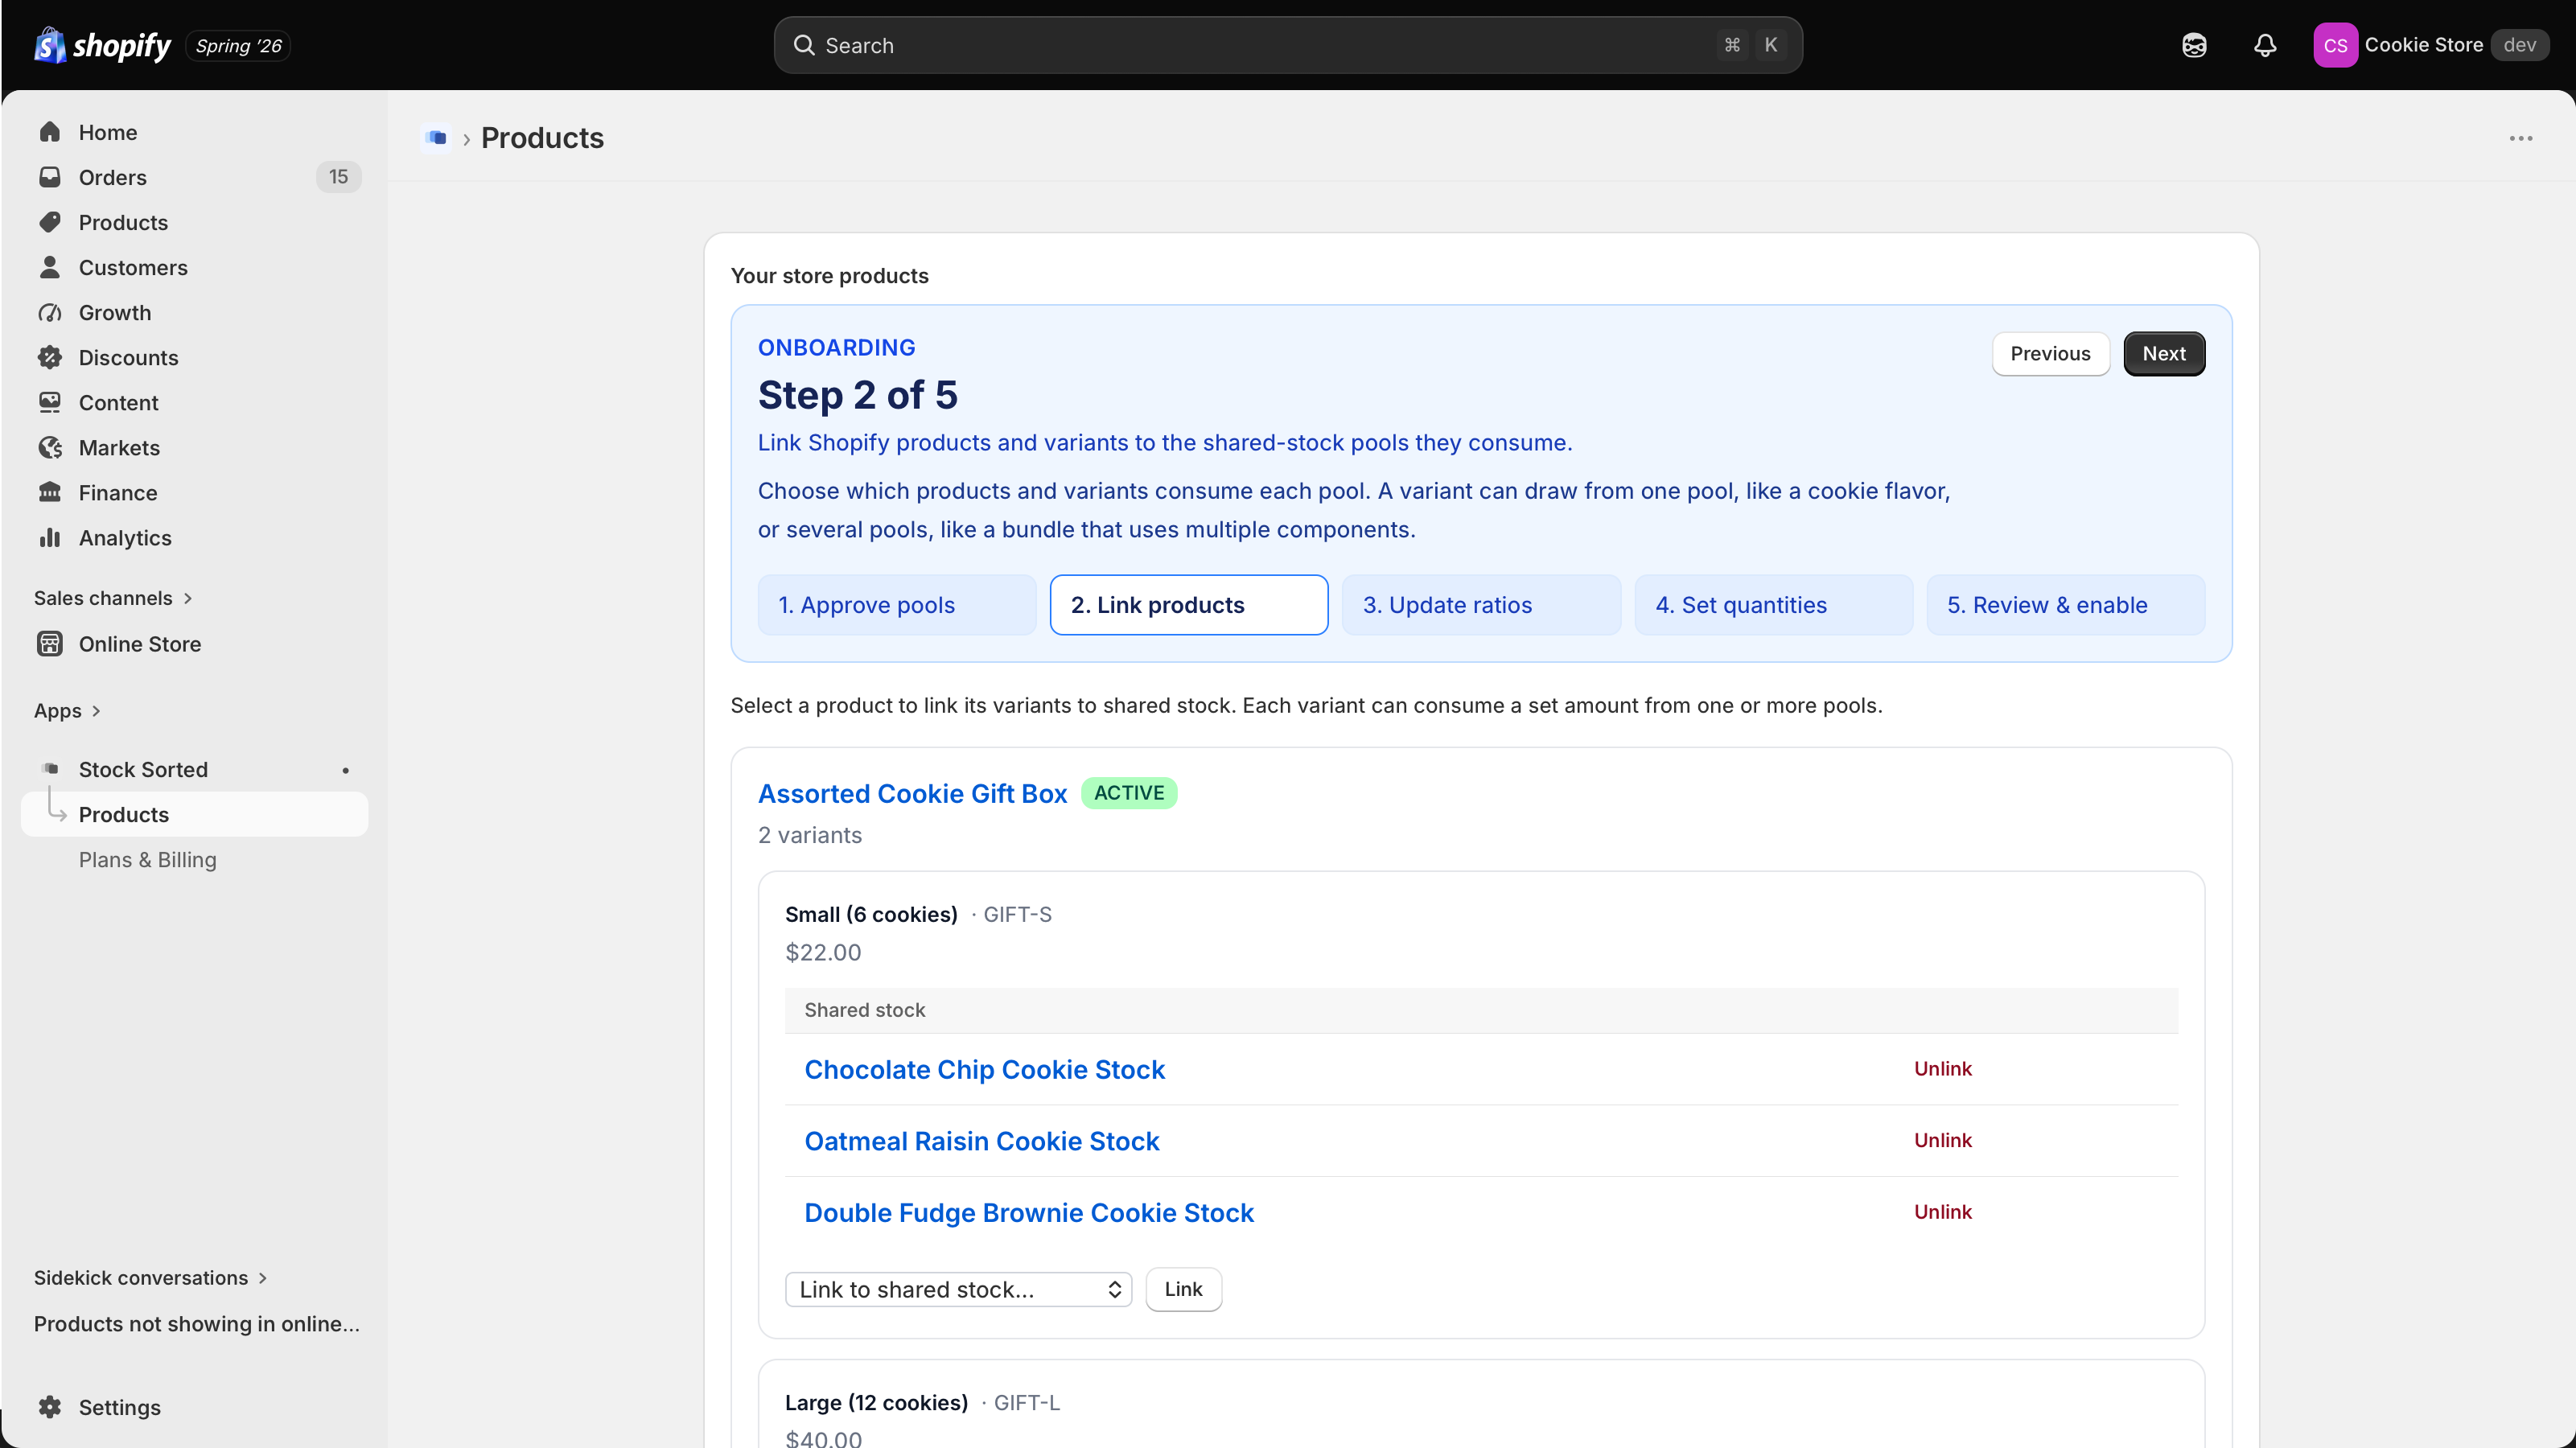Click the GIFT-S SKU text
The height and width of the screenshot is (1448, 2576).
(x=1017, y=914)
